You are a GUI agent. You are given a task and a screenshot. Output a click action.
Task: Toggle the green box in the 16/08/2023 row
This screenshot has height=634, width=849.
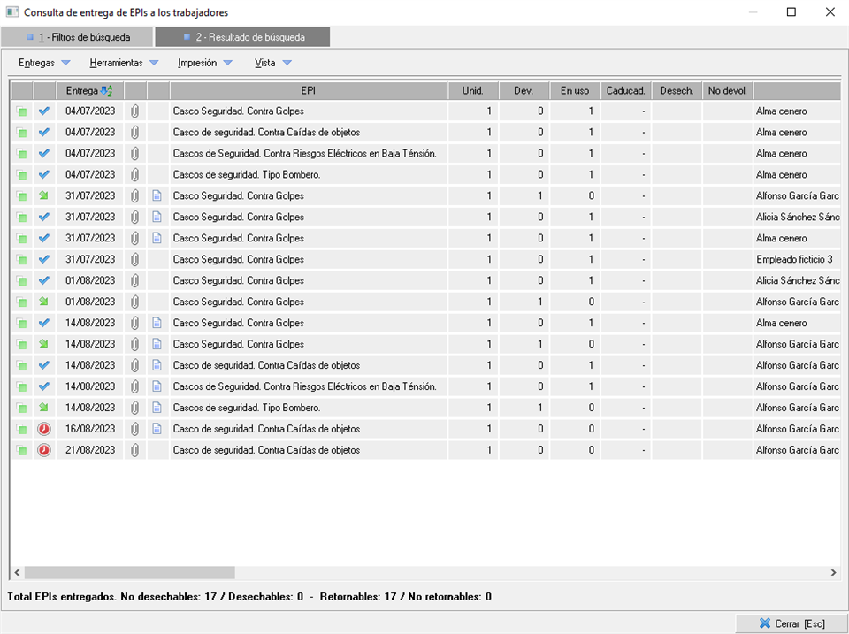pos(22,430)
